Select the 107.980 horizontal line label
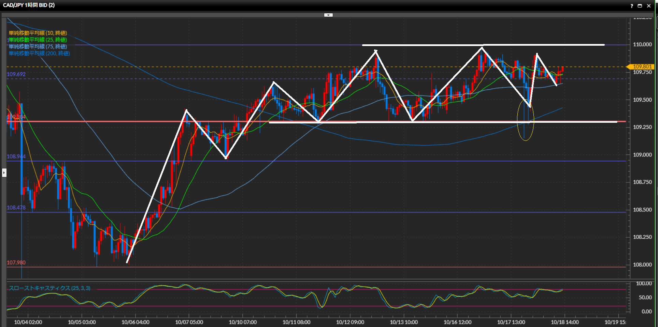This screenshot has width=658, height=327. (x=16, y=263)
